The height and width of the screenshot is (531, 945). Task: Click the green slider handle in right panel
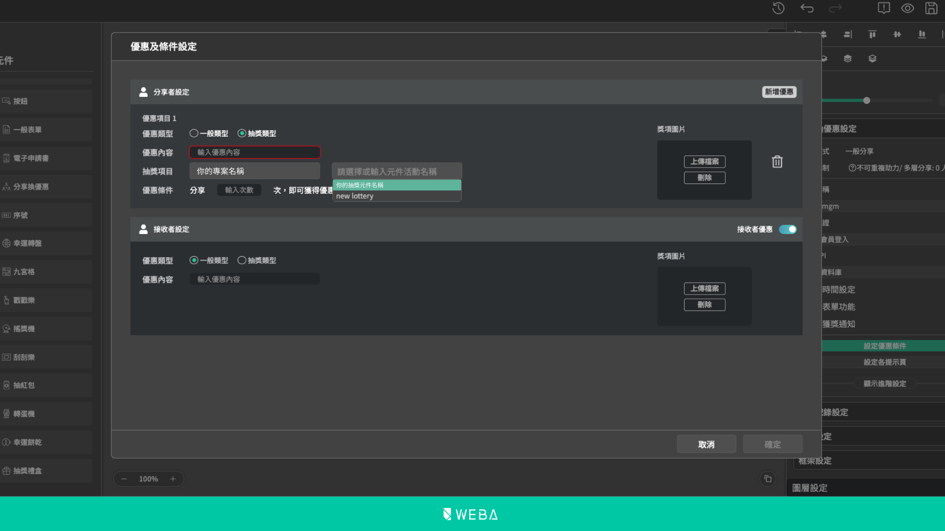click(867, 101)
